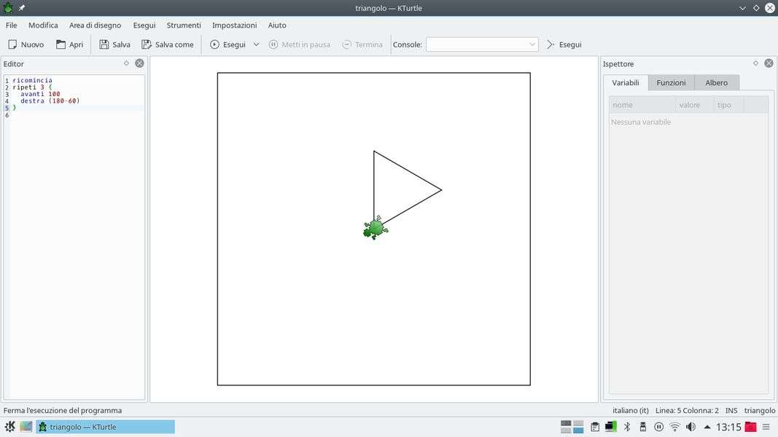Click the 'destra (180-60)' code line
Screen dimensions: 778x437
[x=50, y=101]
